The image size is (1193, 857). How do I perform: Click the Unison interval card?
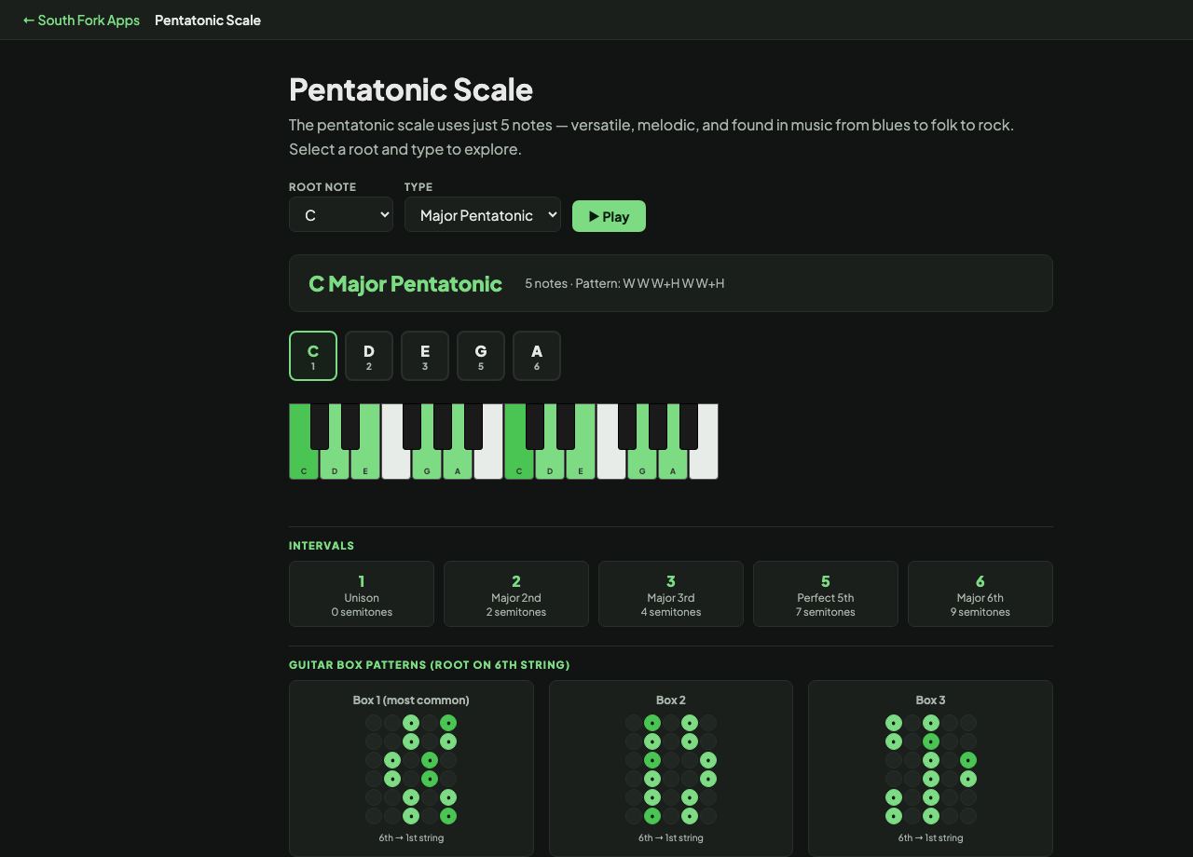pos(362,594)
